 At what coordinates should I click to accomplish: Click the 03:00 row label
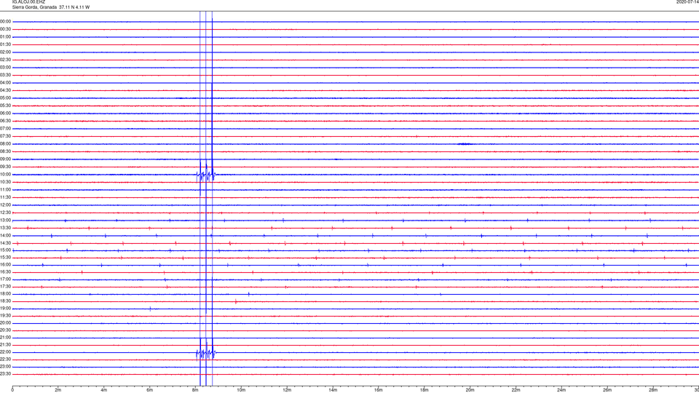click(6, 68)
